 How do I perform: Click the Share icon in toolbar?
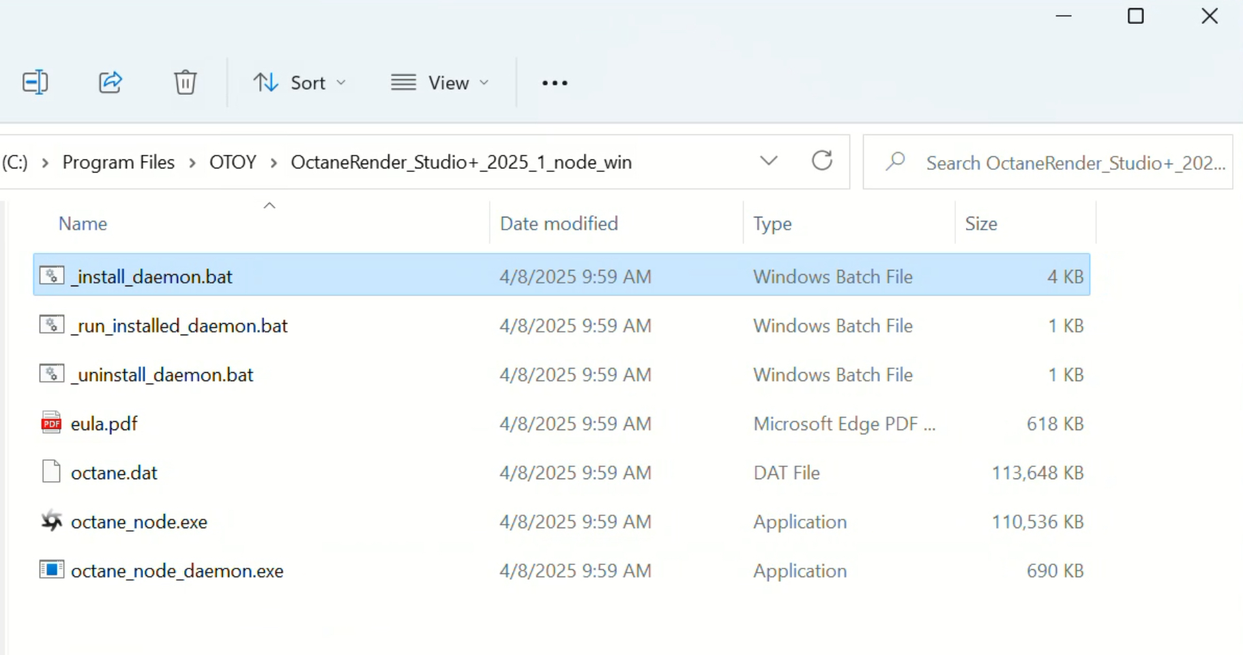tap(111, 82)
